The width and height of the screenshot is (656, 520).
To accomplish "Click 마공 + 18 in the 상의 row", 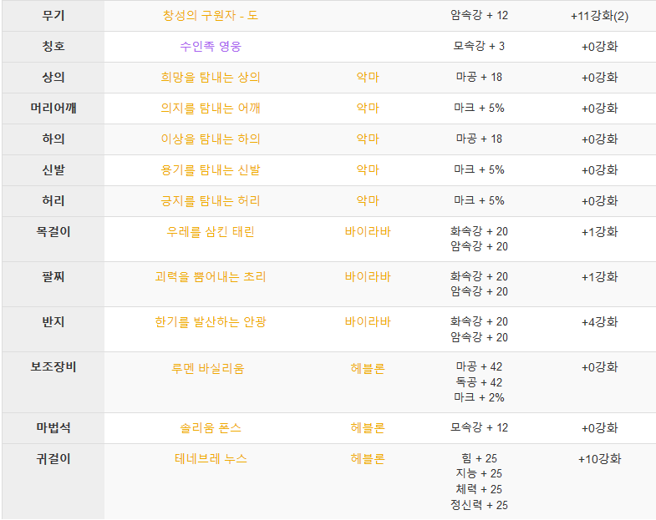I will pos(479,78).
